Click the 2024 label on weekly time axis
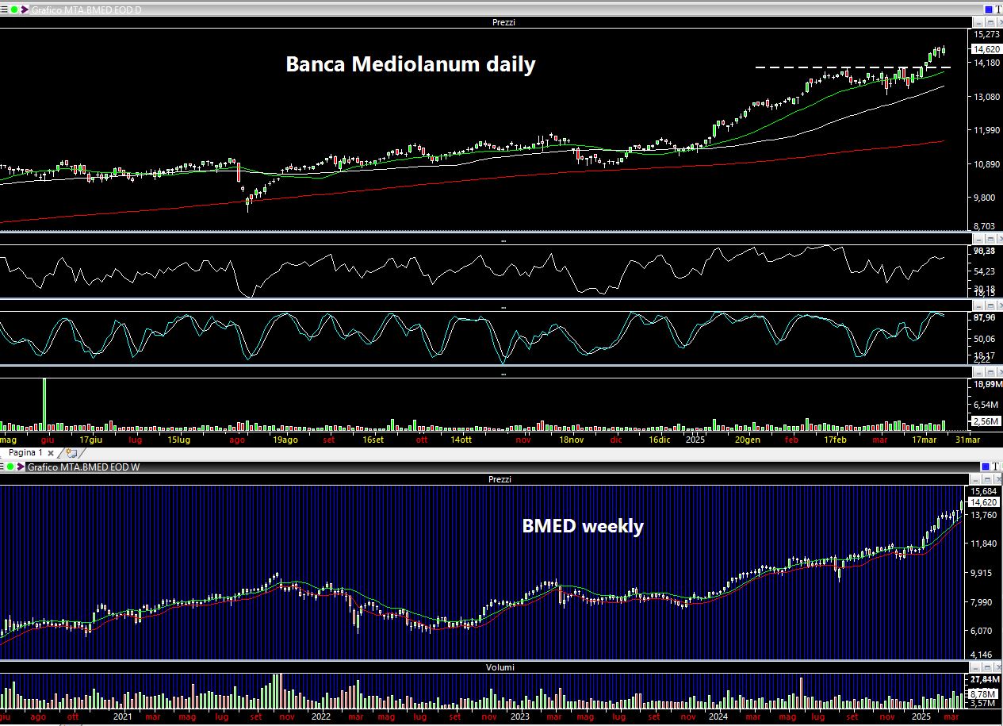 [x=718, y=716]
